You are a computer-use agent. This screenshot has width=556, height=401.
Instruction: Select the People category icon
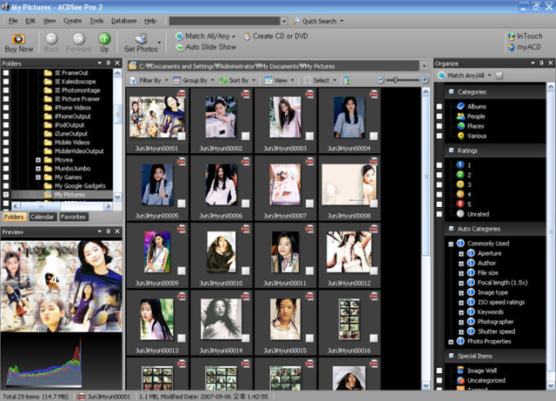(460, 117)
